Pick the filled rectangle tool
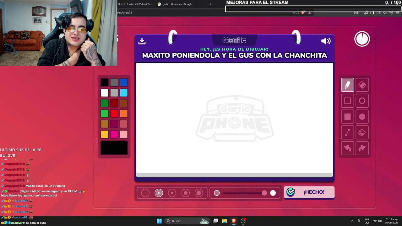Screen dimensions: 402x226 coord(347,116)
